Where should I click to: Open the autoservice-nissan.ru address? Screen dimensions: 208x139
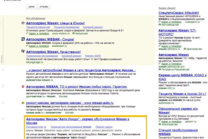pos(40,80)
